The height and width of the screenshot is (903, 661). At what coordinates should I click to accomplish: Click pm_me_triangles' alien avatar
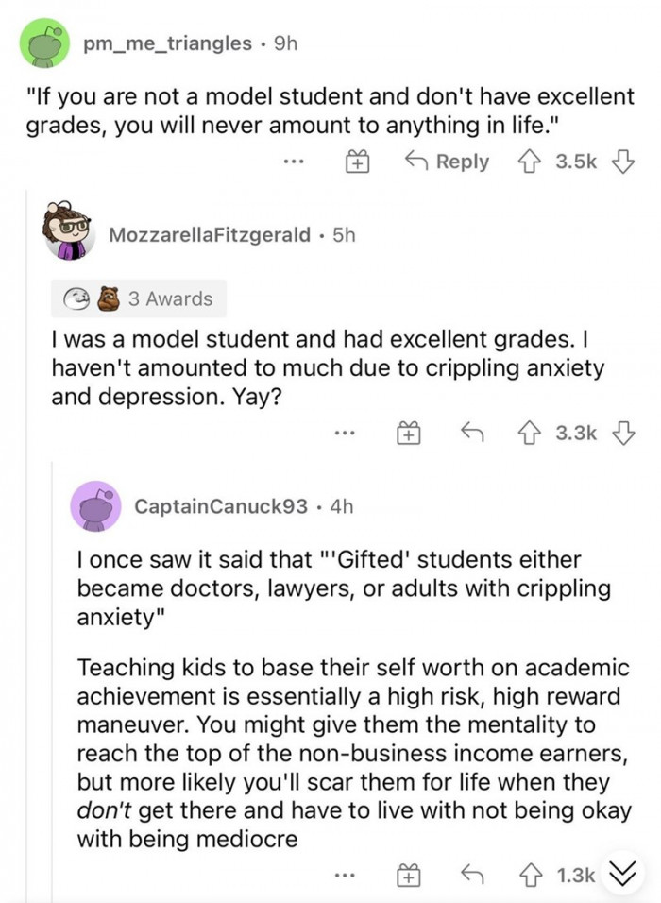click(x=42, y=43)
